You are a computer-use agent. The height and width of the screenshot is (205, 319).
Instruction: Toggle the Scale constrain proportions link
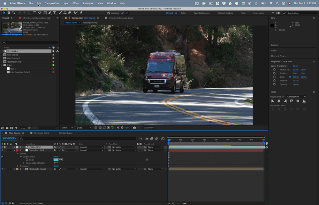click(x=290, y=77)
